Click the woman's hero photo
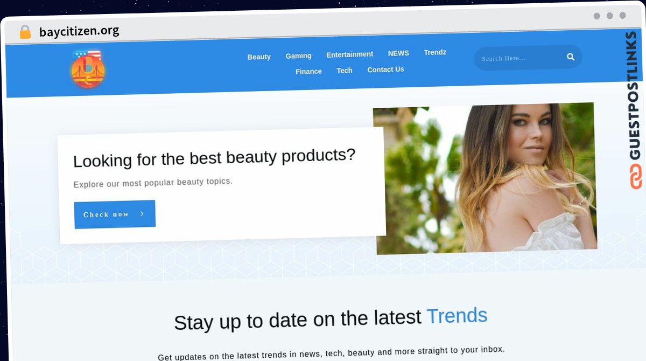The width and height of the screenshot is (646, 361). coord(486,178)
